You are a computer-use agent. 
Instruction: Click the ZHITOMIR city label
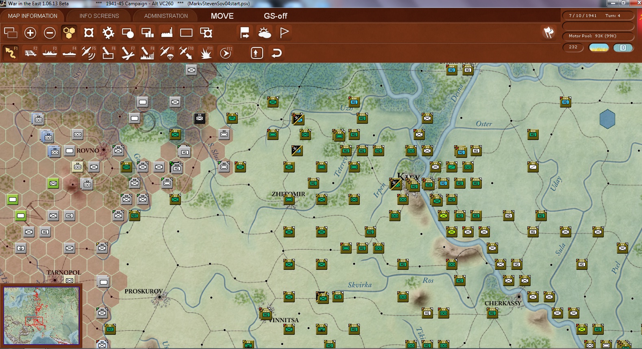coord(288,194)
